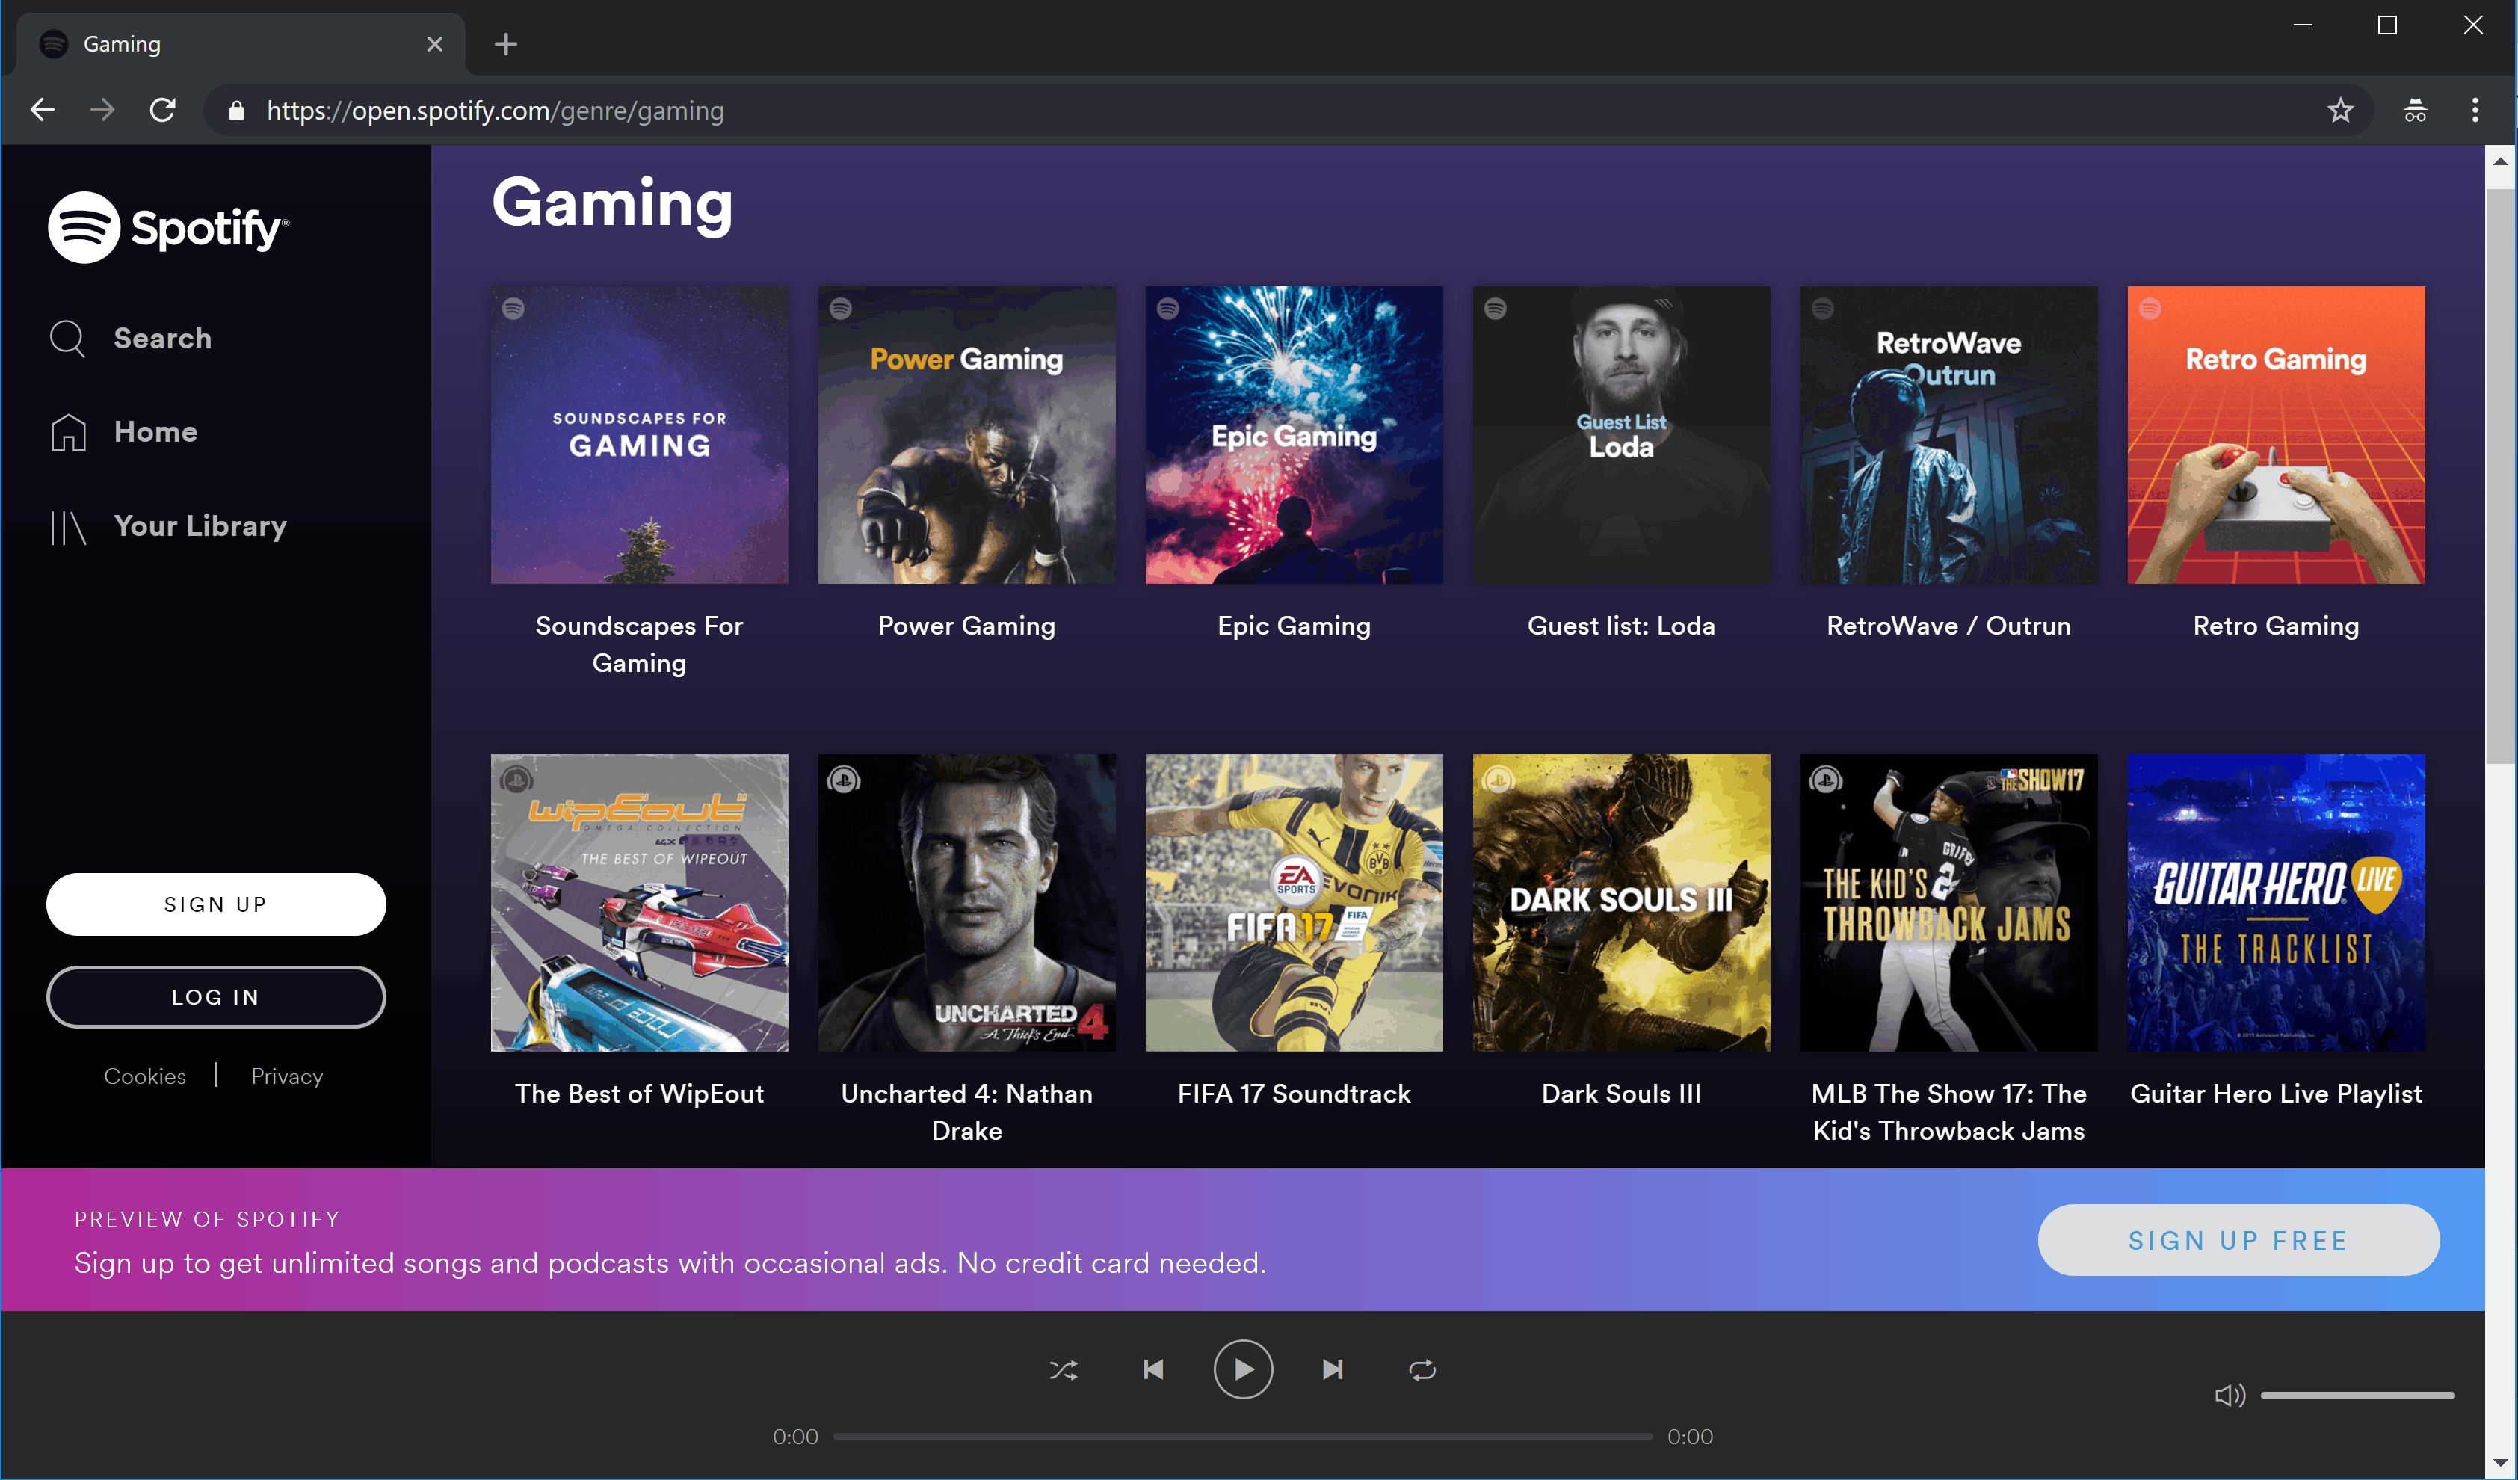
Task: Go back with the browser back arrow
Action: tap(42, 110)
